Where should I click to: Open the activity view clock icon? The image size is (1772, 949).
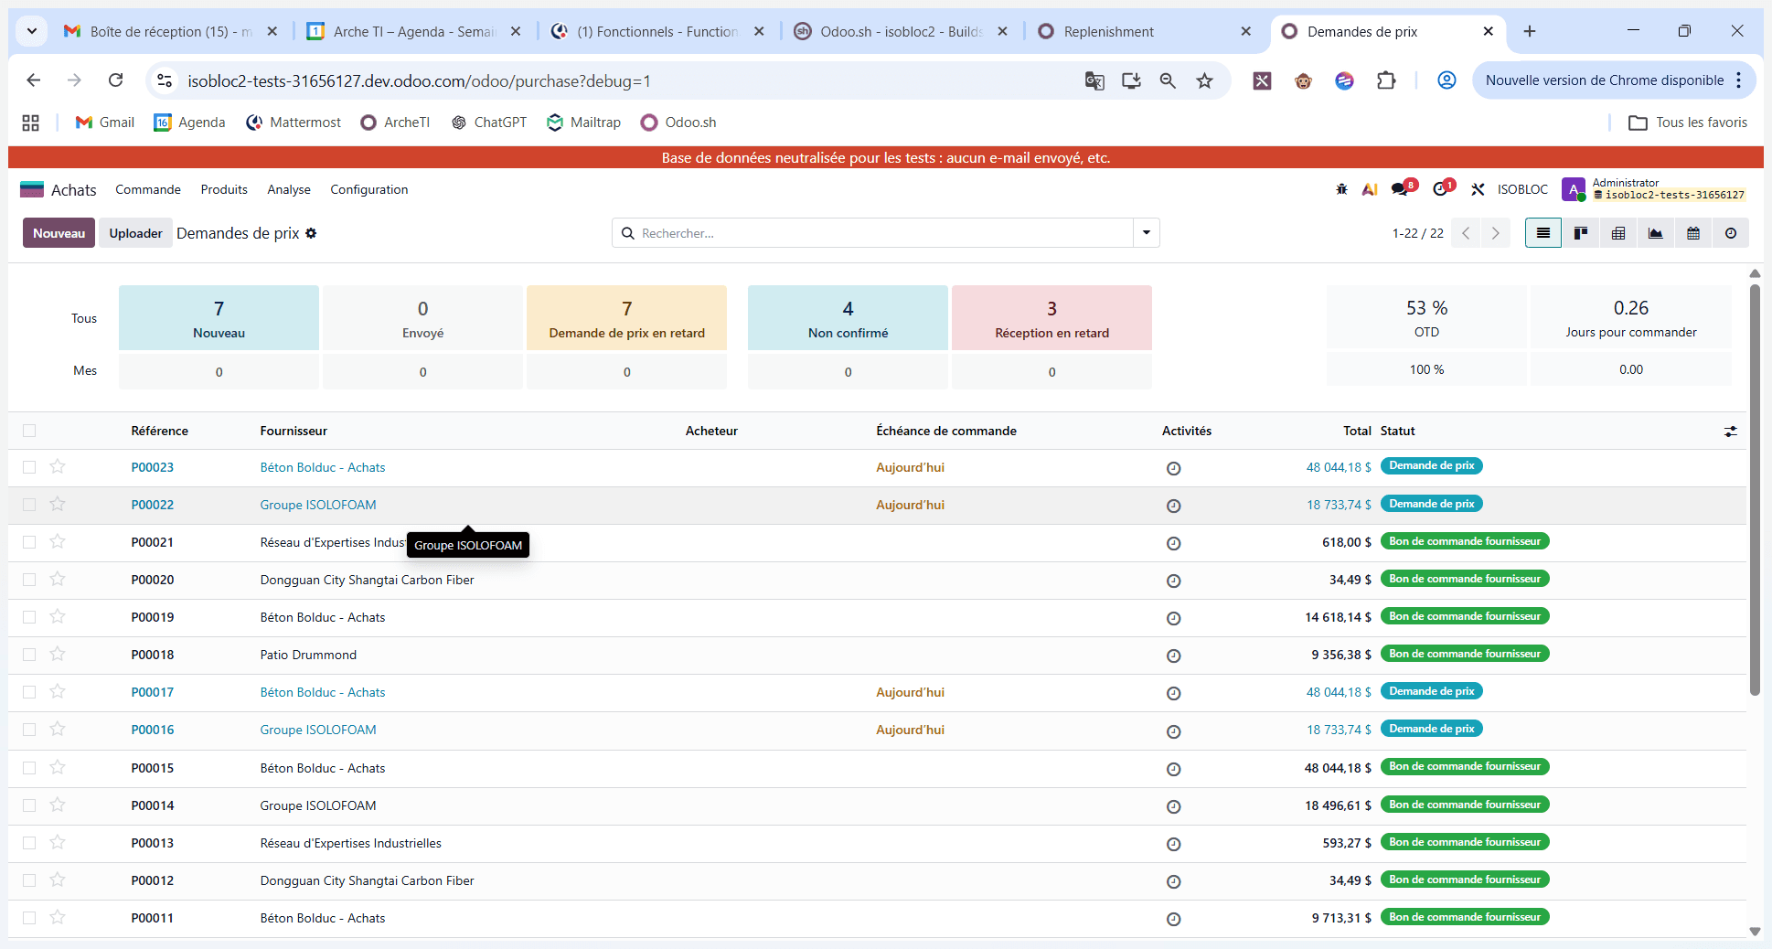click(x=1730, y=233)
